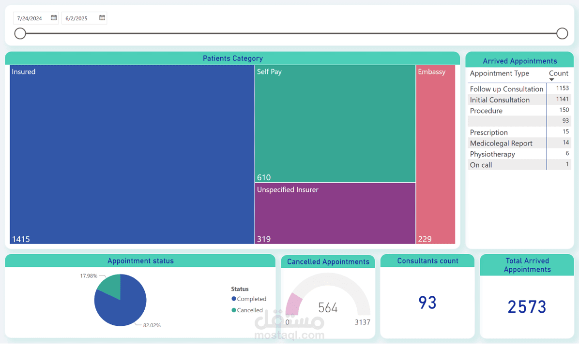Click the pink filled gauge segment

coord(293,304)
